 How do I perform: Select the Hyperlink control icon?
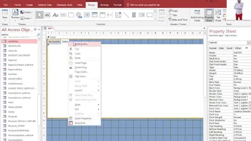(x=79, y=15)
